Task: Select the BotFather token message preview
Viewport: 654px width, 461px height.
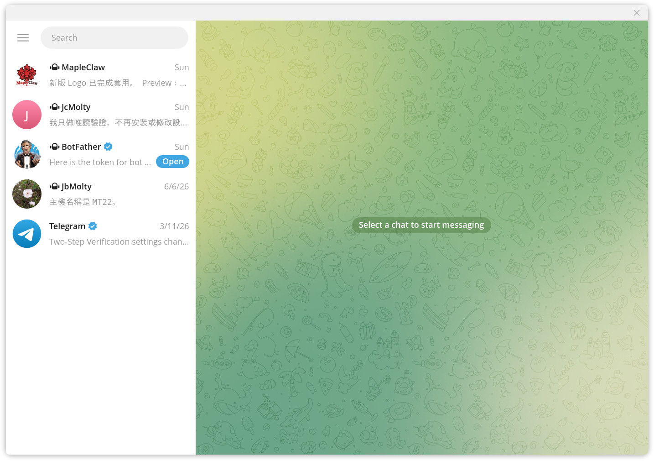Action: 100,162
